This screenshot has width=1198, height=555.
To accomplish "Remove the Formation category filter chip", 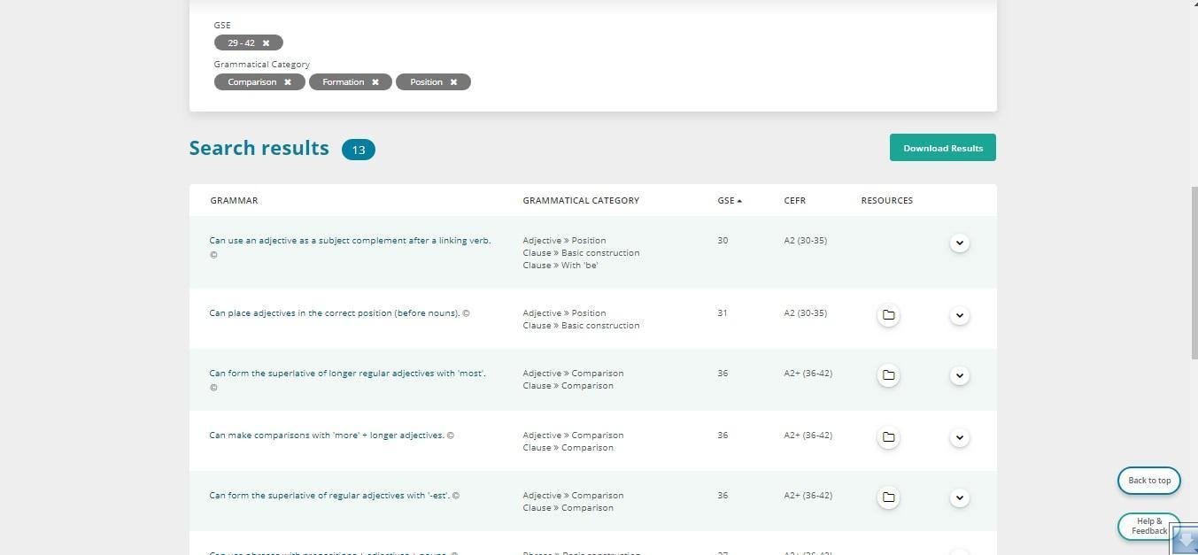I will [x=375, y=82].
